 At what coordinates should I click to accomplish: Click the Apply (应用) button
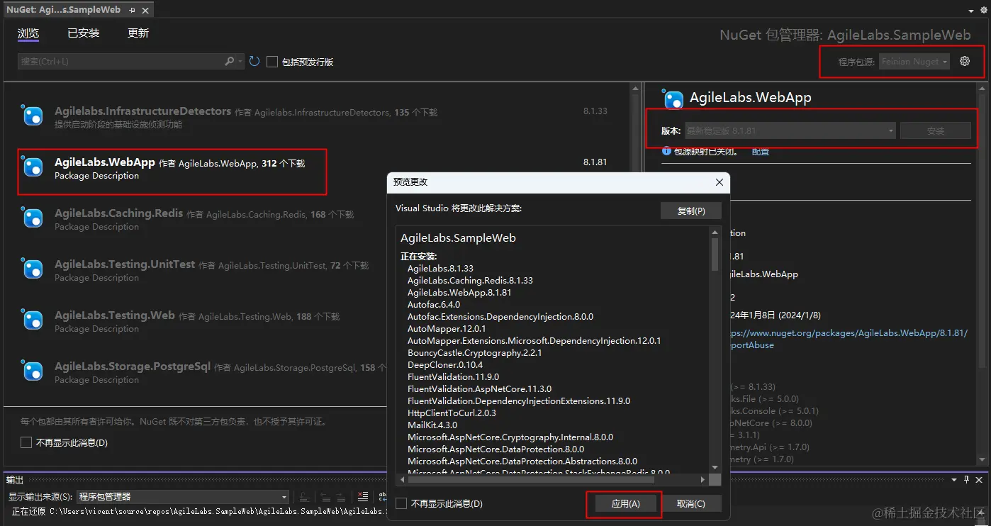point(625,504)
